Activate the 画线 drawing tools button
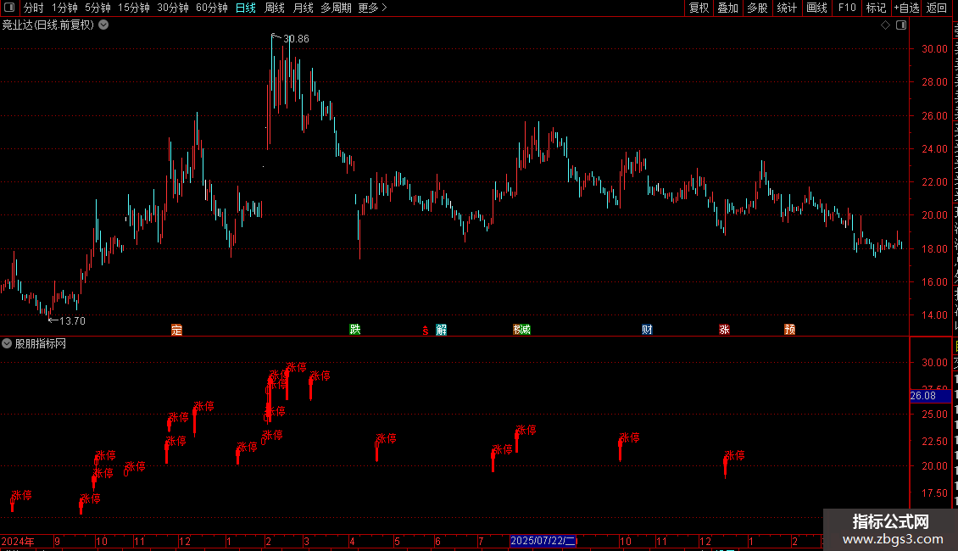Screen dimensions: 958x551 tap(817, 8)
